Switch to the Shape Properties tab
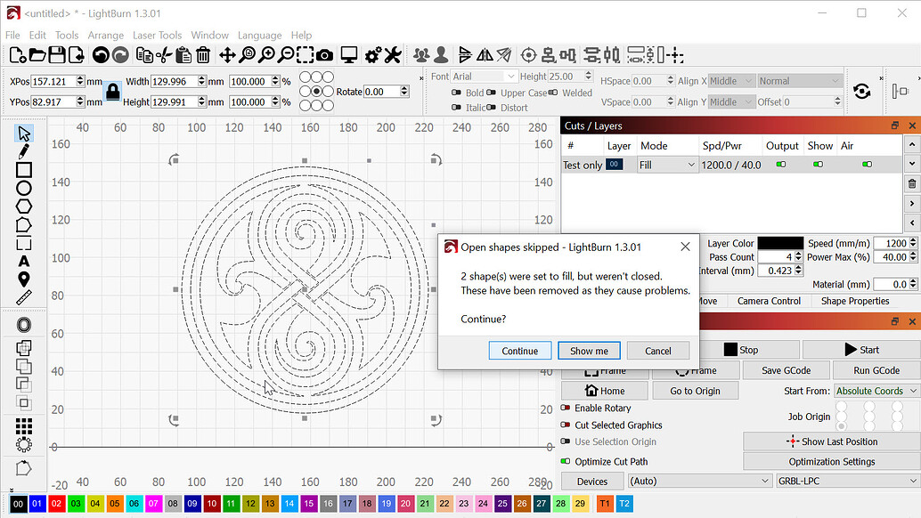This screenshot has width=921, height=518. [855, 302]
